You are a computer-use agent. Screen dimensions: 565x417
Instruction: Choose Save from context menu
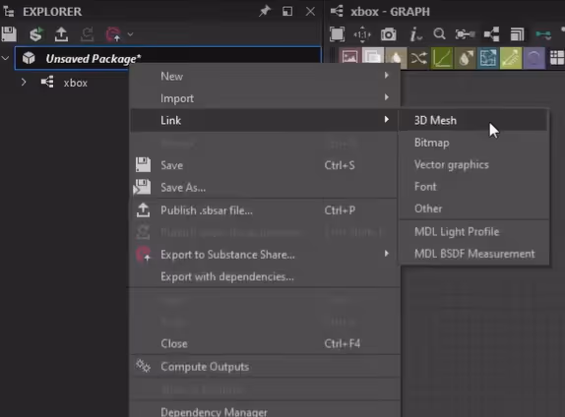click(x=265, y=165)
